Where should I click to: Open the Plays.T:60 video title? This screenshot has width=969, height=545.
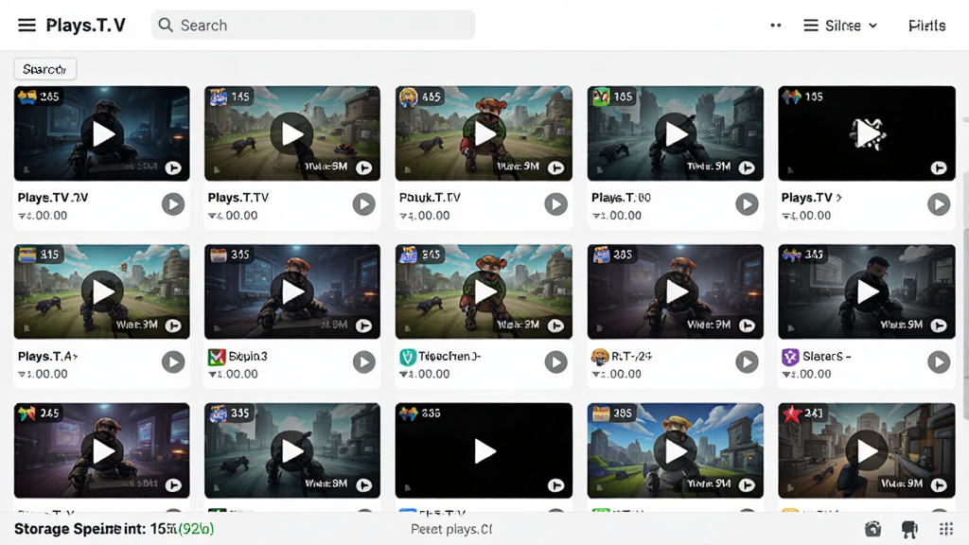621,198
